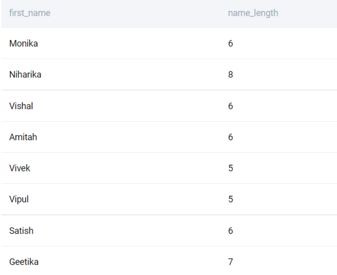337x275 pixels.
Task: Select the Niharika name cell
Action: click(25, 74)
